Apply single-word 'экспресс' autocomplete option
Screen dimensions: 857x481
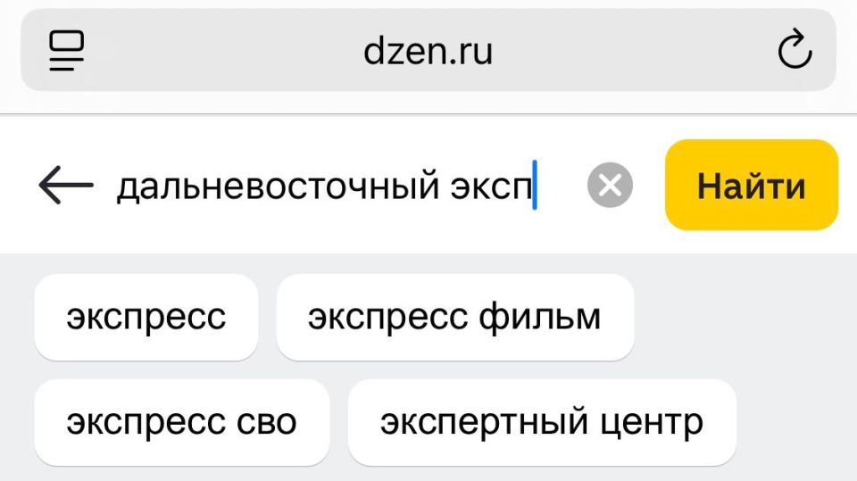click(x=146, y=318)
